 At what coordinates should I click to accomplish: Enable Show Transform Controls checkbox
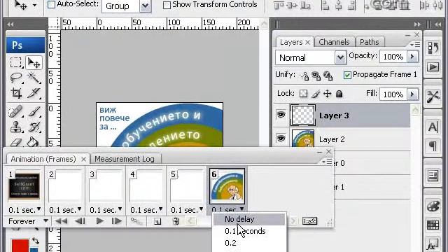coord(167,5)
